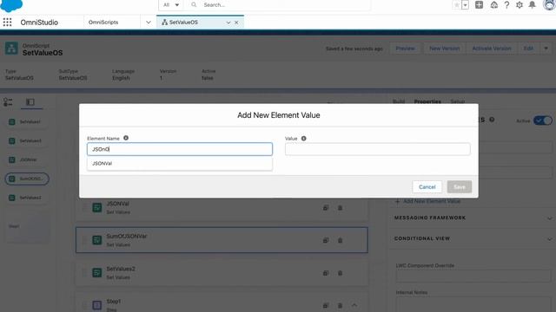Click the favorites star icon
556x312 pixels.
coord(457,5)
